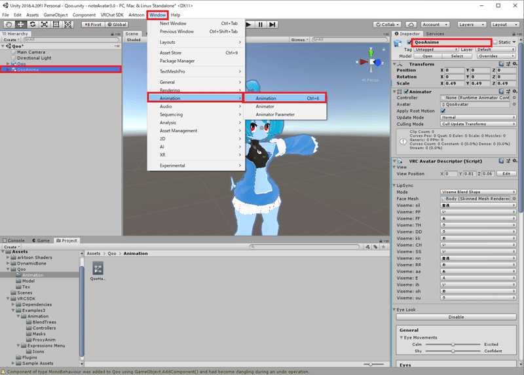Select the Scale tool

44,24
